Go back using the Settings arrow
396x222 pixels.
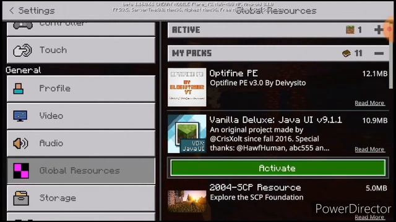[12, 10]
